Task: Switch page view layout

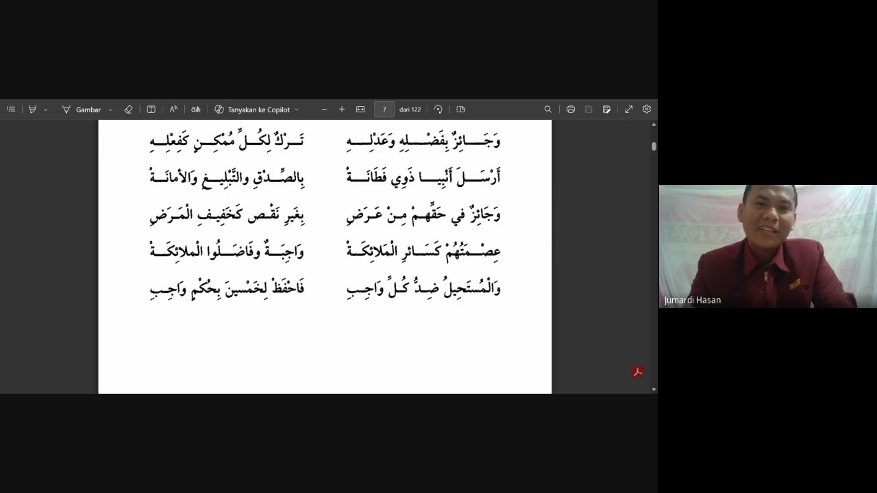Action: click(x=460, y=110)
